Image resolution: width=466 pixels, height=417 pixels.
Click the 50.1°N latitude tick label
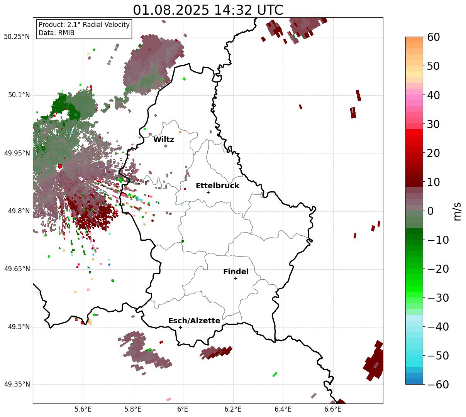[x=19, y=95]
